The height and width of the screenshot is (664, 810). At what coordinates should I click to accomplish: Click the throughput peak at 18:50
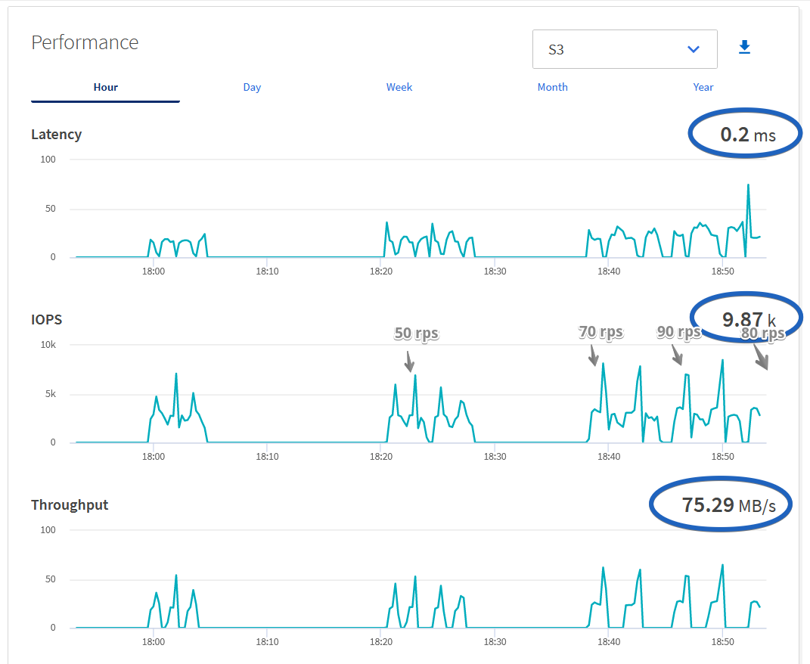[722, 565]
